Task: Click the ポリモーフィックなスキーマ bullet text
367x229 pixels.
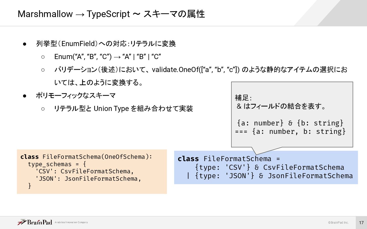Action: pos(76,96)
